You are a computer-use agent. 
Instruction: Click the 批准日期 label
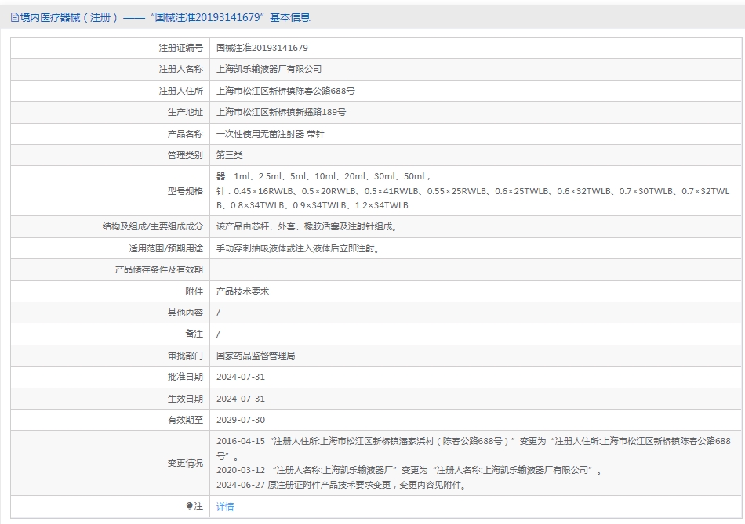[x=185, y=377]
